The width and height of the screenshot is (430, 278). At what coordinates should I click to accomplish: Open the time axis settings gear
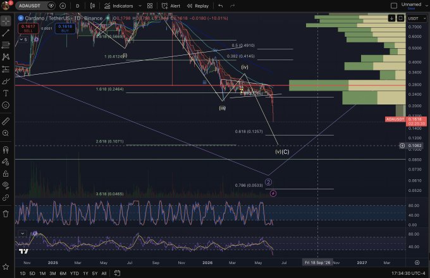417,263
